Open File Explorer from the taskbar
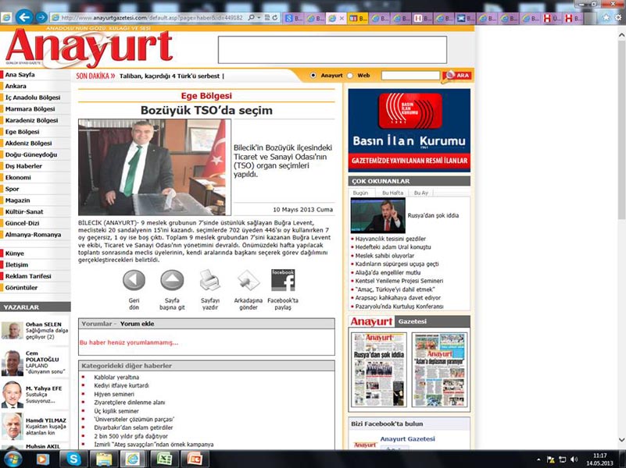The width and height of the screenshot is (626, 468). point(104,459)
